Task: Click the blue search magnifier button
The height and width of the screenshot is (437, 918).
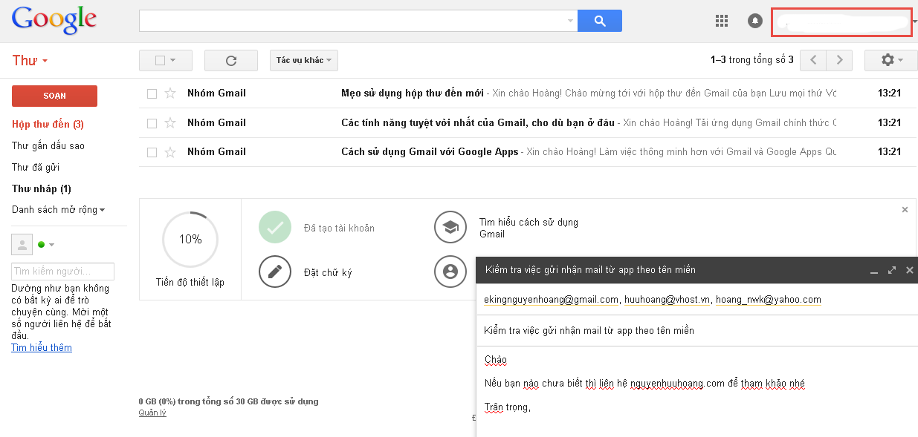Action: (x=599, y=21)
